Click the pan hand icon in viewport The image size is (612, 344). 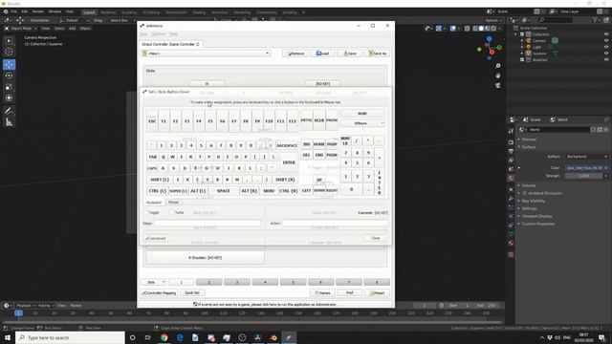497,75
